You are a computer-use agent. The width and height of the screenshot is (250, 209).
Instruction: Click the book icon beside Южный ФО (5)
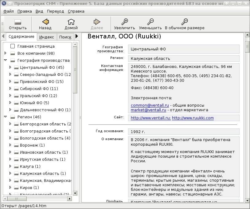click(16, 103)
